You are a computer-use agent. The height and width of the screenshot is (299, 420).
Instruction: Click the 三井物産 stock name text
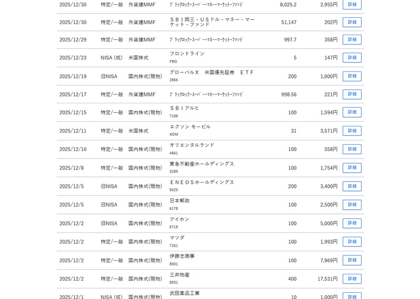tap(180, 275)
